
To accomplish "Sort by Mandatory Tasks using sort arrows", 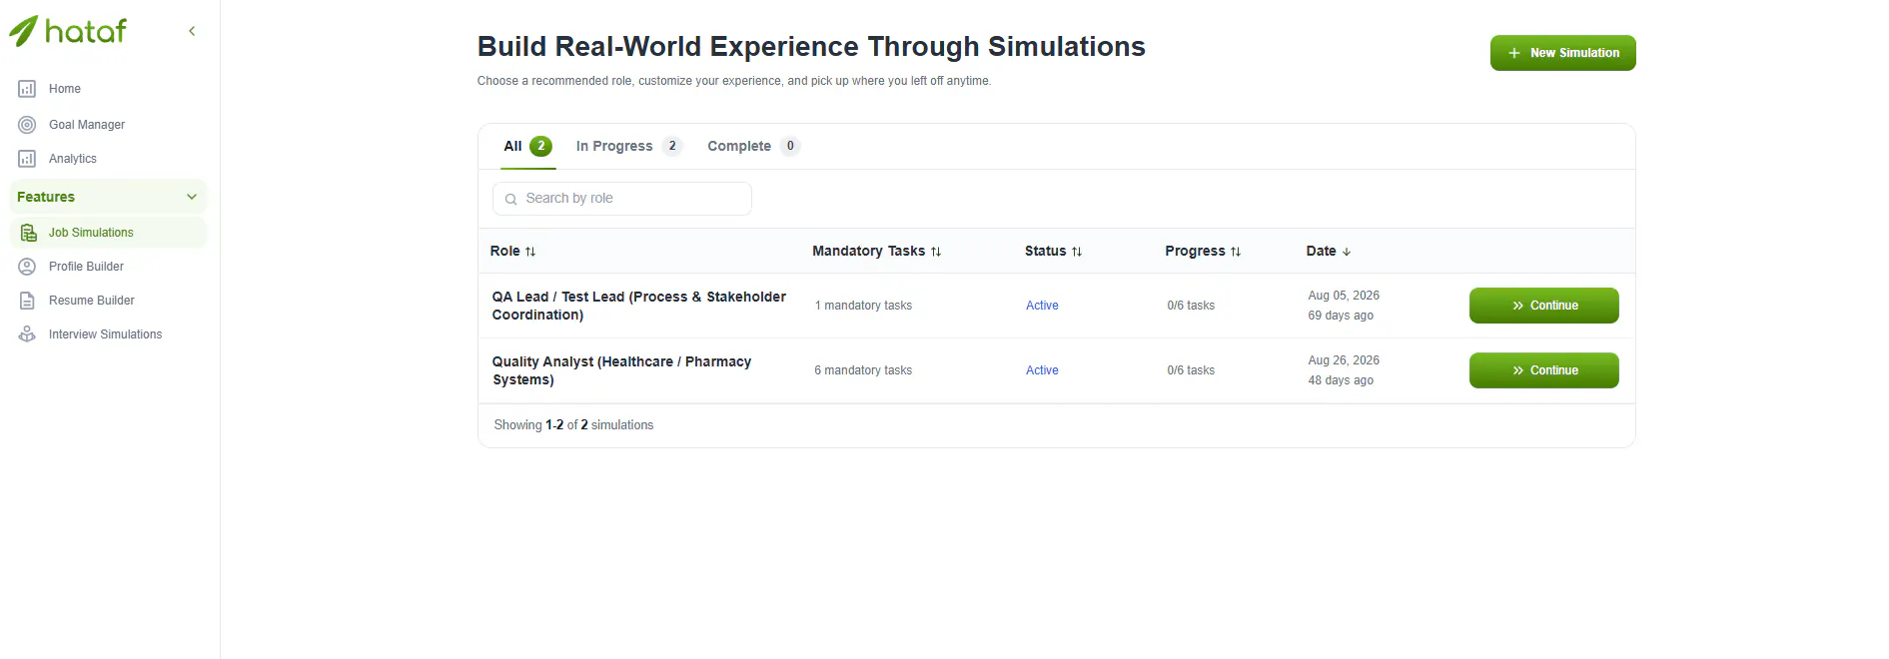I will point(936,252).
